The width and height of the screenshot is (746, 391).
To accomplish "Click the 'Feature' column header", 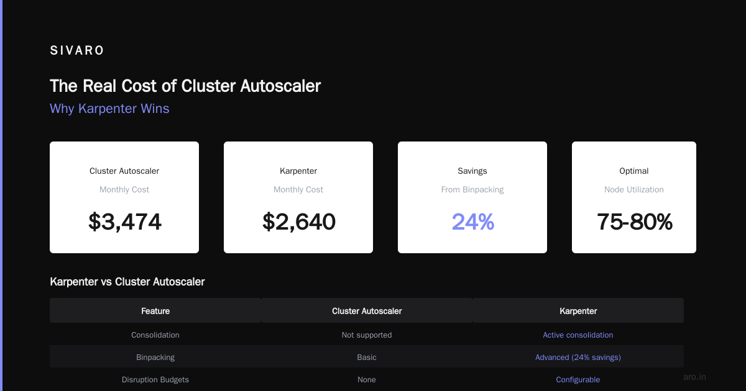I will click(155, 311).
